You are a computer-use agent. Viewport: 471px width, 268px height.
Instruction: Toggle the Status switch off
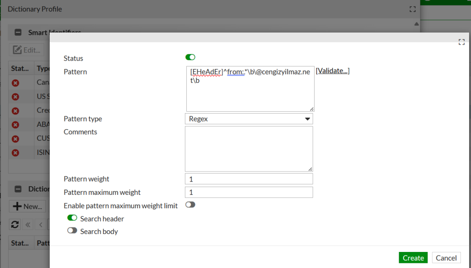[190, 57]
